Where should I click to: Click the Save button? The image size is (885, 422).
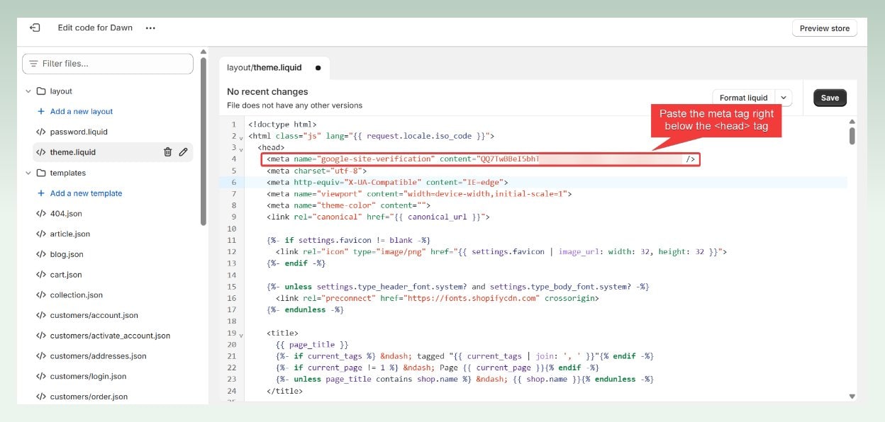pyautogui.click(x=830, y=98)
